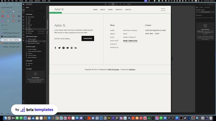Switch to the Interactions tab
This screenshot has height=121, width=216.
tap(207, 7)
